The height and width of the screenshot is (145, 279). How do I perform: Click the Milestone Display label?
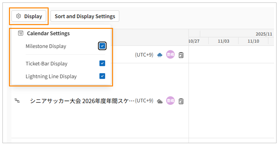click(46, 46)
